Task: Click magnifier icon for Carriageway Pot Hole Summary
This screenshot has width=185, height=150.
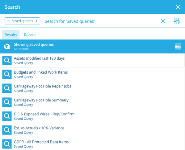Action: click(x=7, y=102)
